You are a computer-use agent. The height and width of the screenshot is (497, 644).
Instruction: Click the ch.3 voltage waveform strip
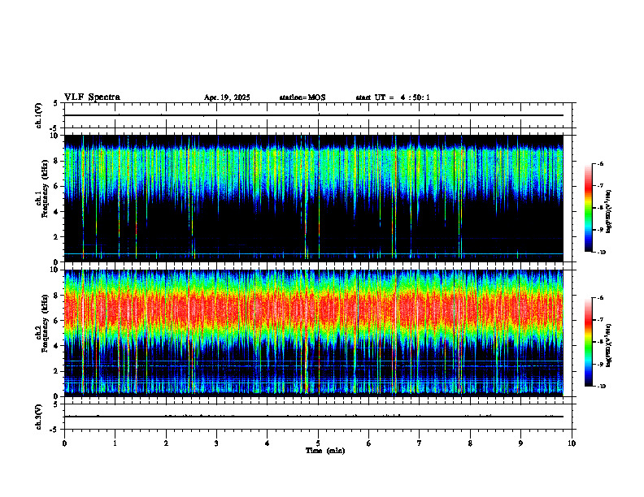(x=313, y=417)
